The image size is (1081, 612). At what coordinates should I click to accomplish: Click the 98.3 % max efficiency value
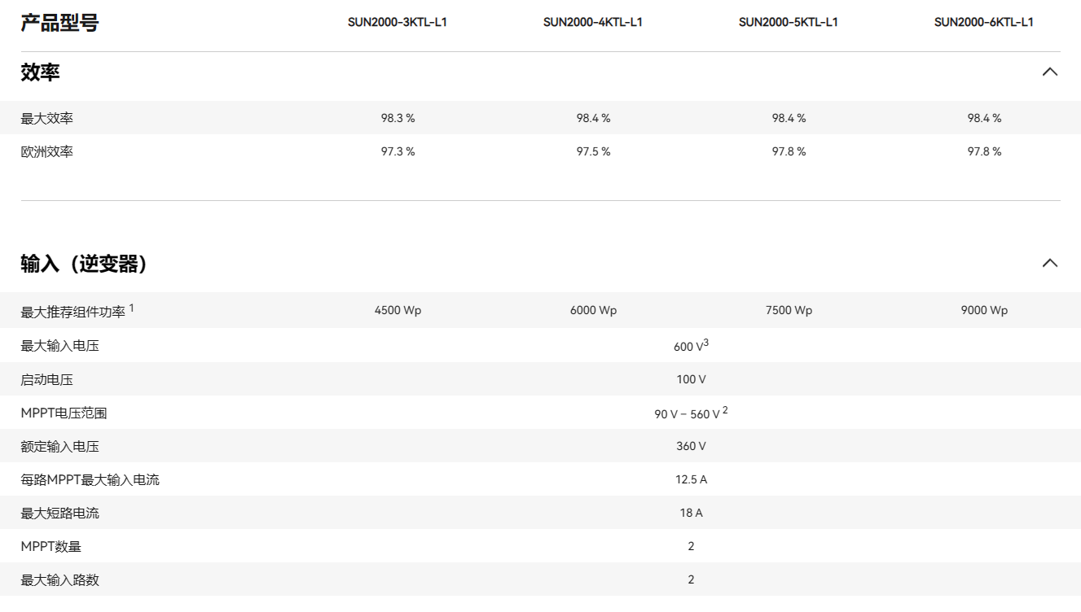tap(398, 119)
